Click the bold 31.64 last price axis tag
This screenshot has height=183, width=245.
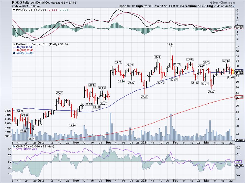click(239, 73)
